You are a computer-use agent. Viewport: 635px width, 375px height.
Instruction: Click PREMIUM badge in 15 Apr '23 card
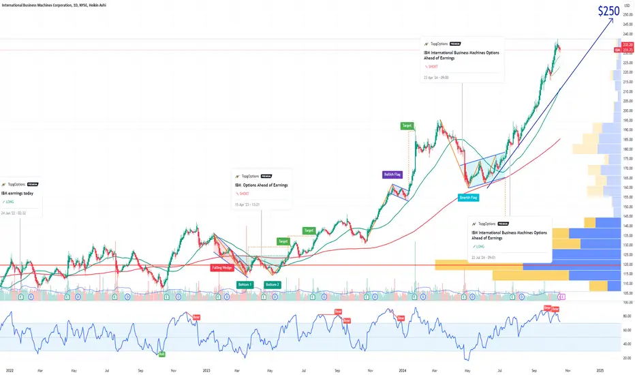266,177
